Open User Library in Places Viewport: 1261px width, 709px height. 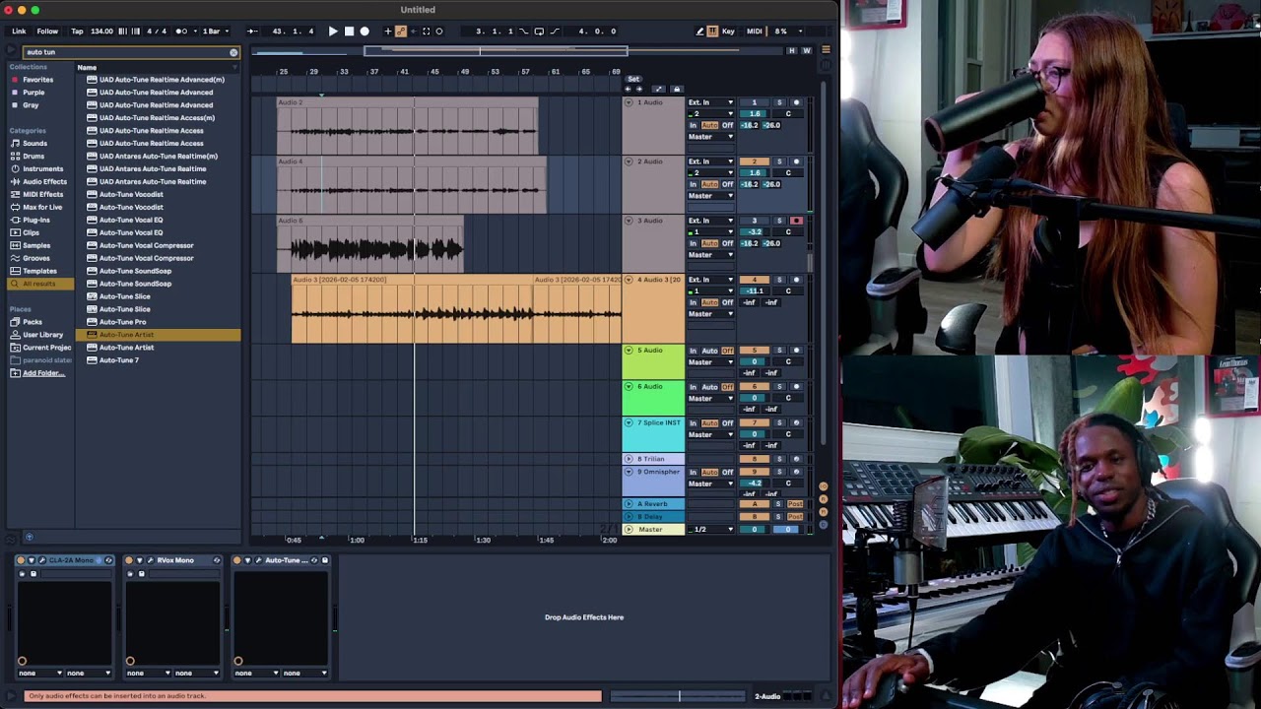[x=42, y=335]
